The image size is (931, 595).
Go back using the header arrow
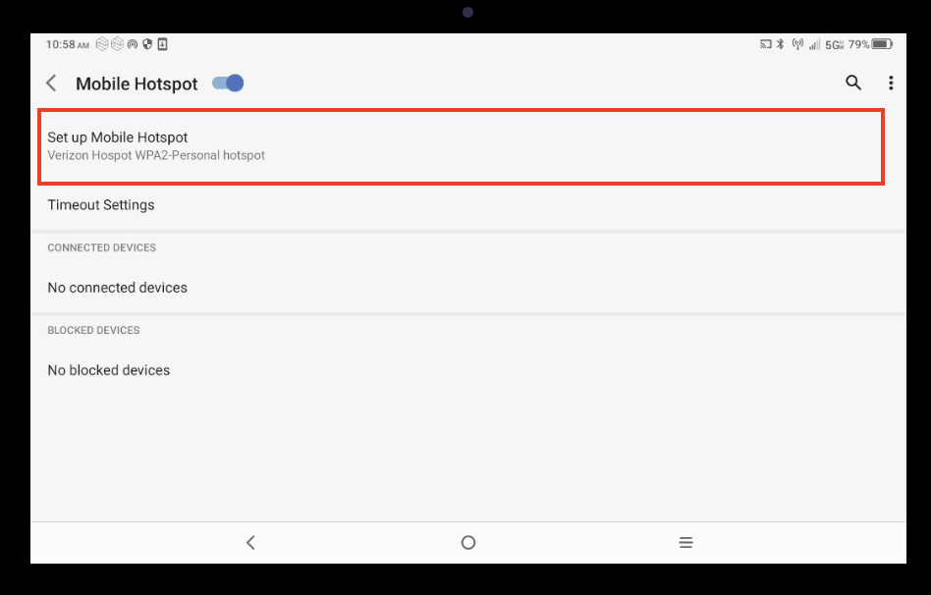point(52,83)
